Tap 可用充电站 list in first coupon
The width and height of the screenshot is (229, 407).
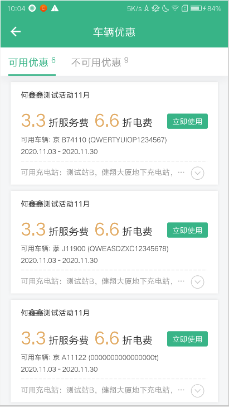pos(103,172)
